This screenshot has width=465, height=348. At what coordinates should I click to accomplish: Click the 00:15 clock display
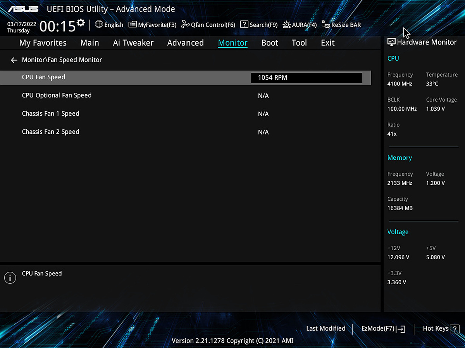[57, 26]
